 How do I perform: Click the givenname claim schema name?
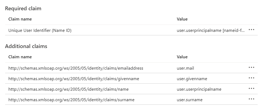pos(74,79)
